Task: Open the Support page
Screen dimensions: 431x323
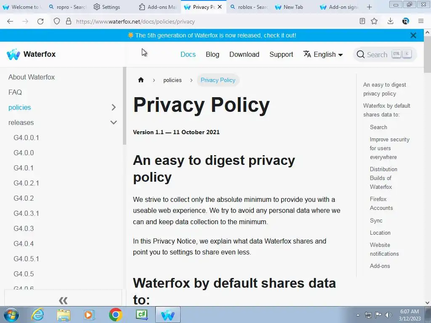Action: tap(281, 54)
